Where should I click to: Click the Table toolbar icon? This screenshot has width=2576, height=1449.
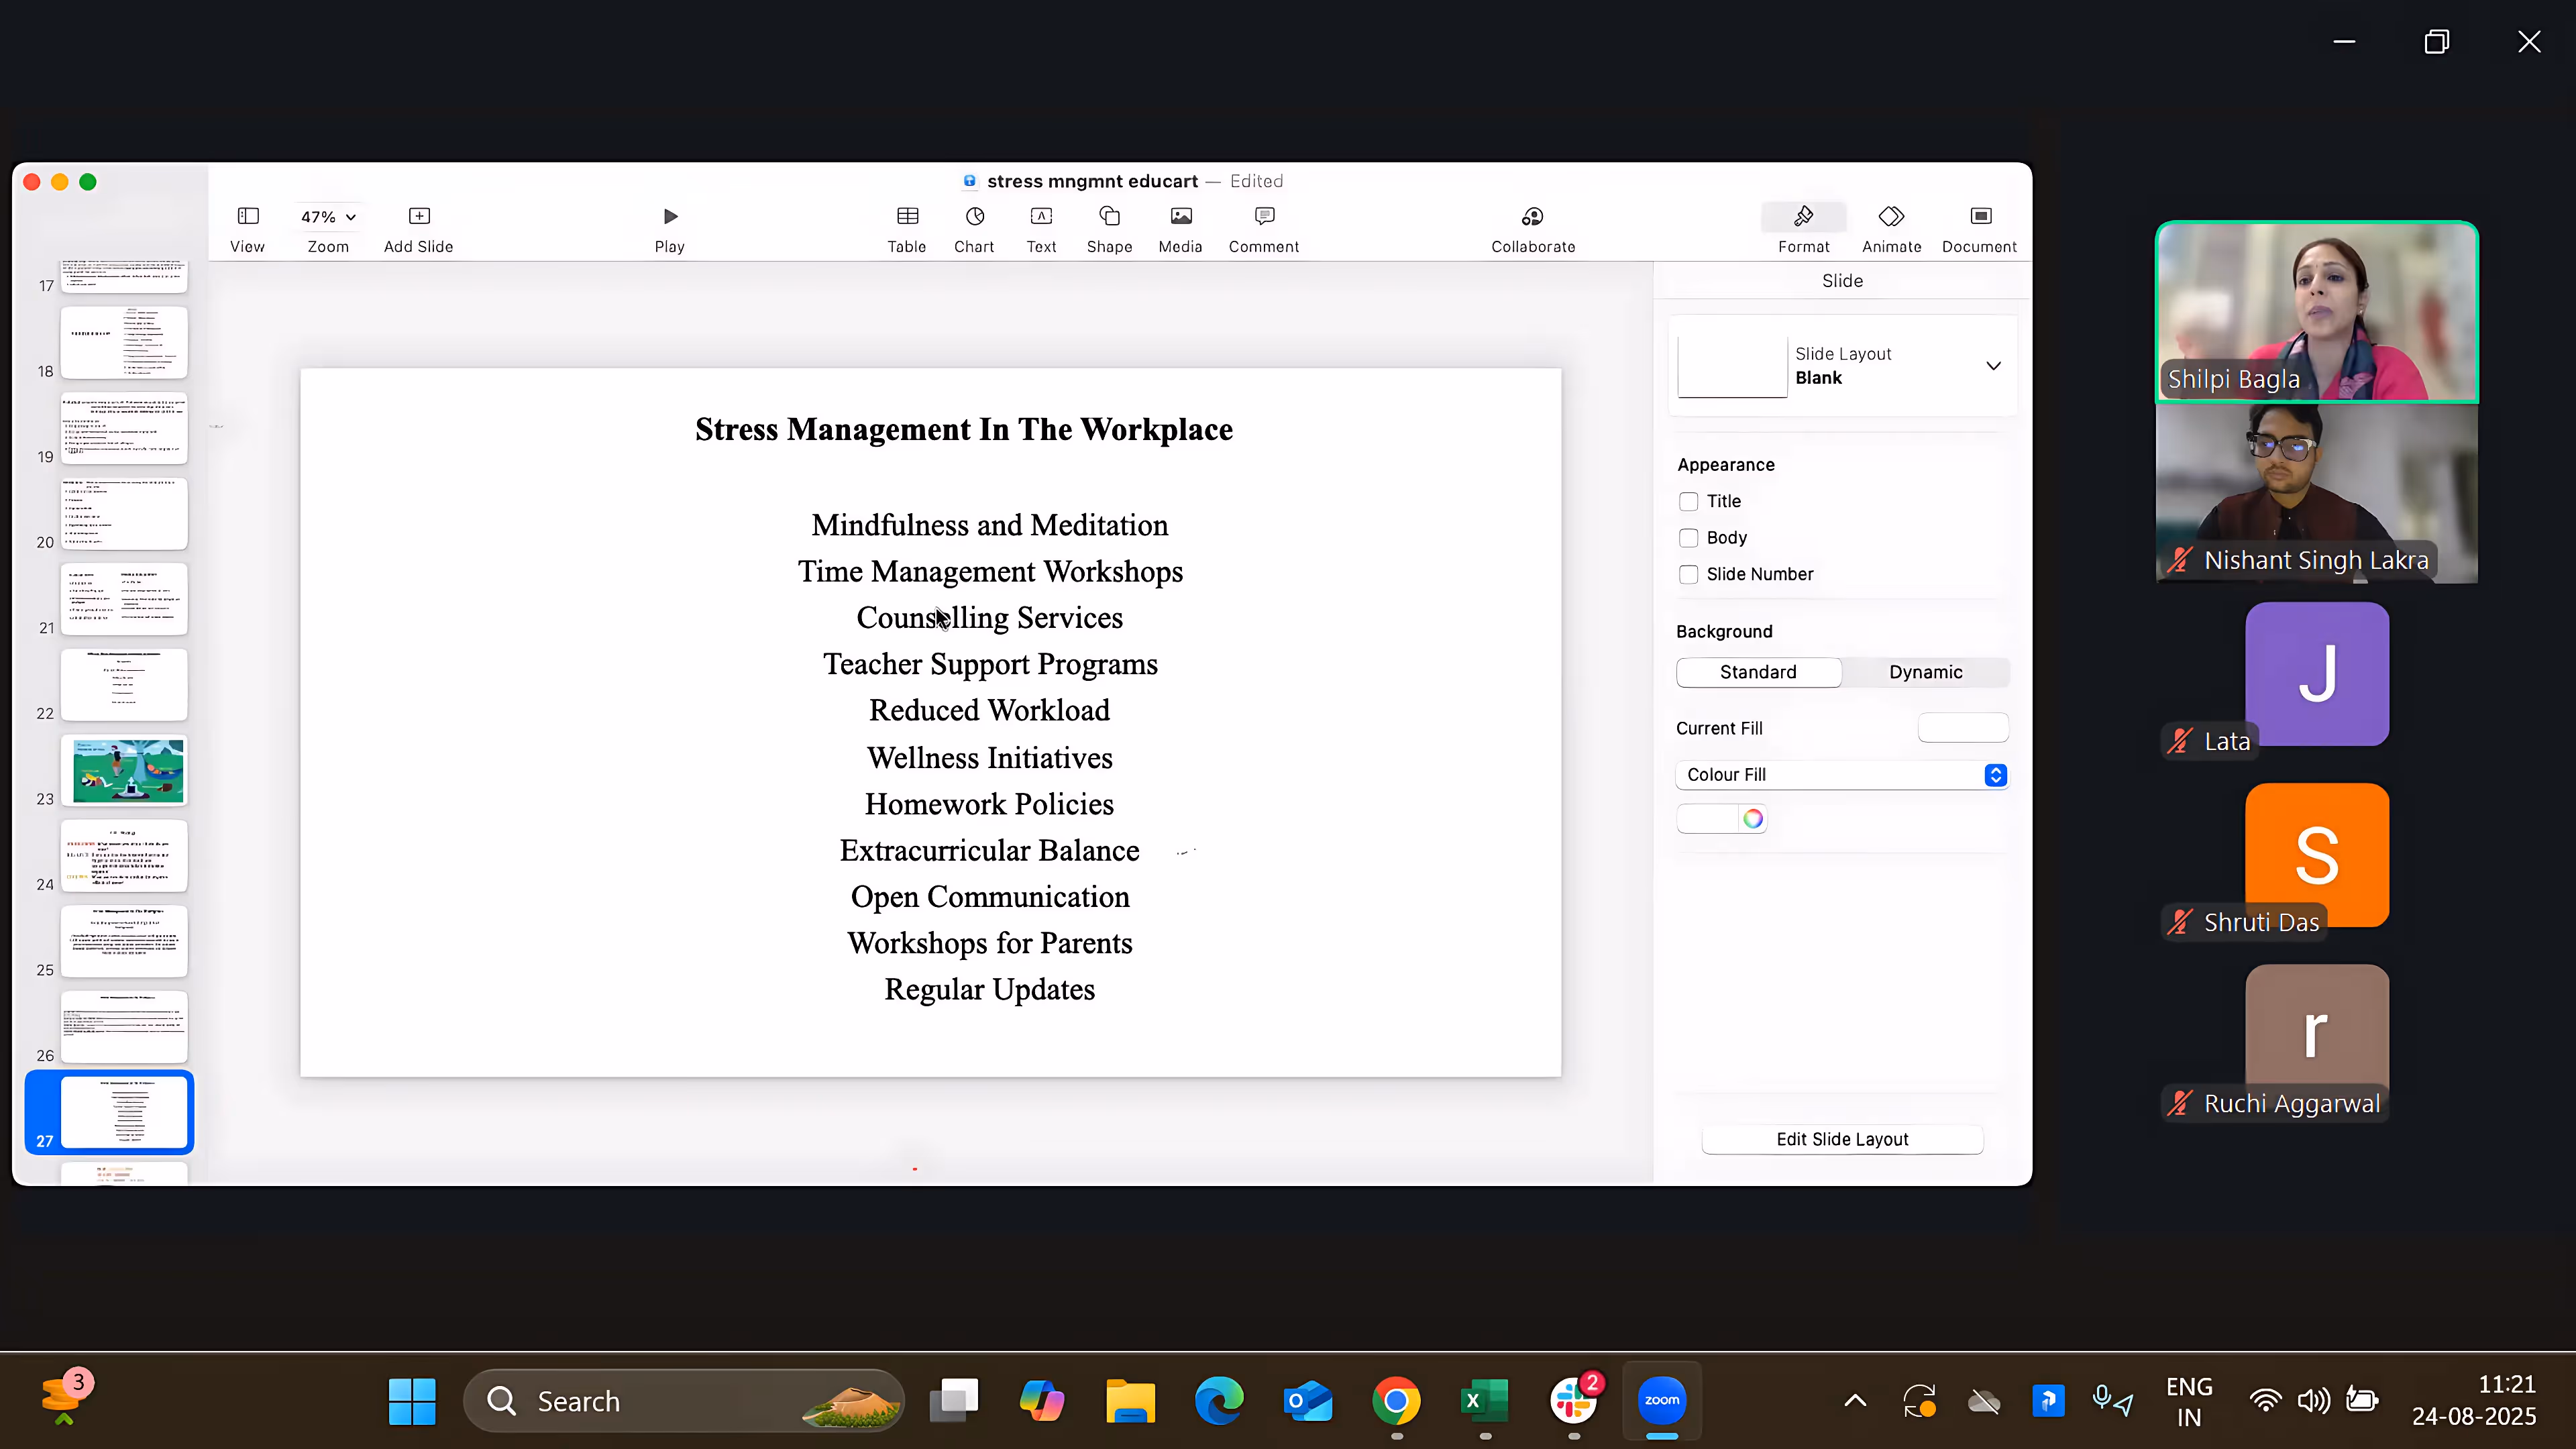click(x=907, y=217)
